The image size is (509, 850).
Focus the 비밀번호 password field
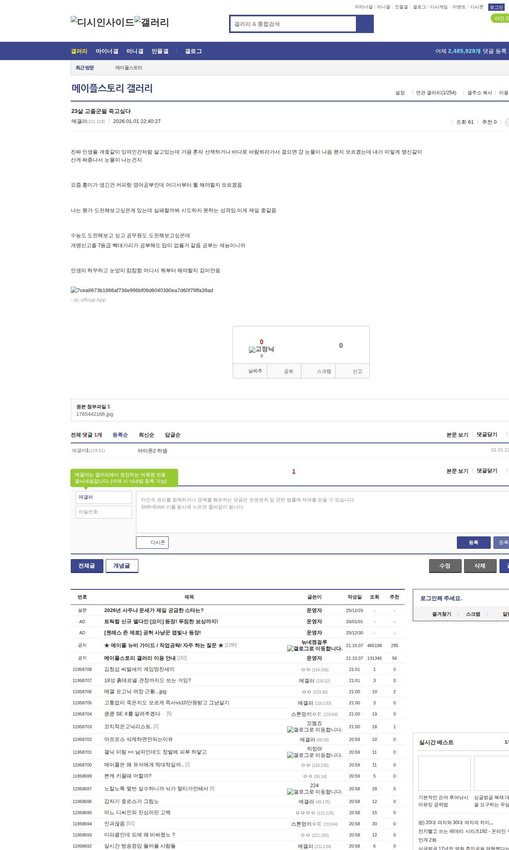[x=104, y=512]
